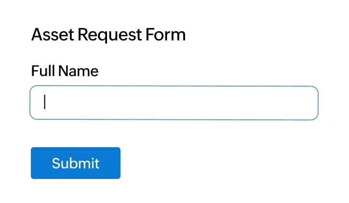Click the Full Name text input field
The image size is (349, 203).
click(x=174, y=103)
